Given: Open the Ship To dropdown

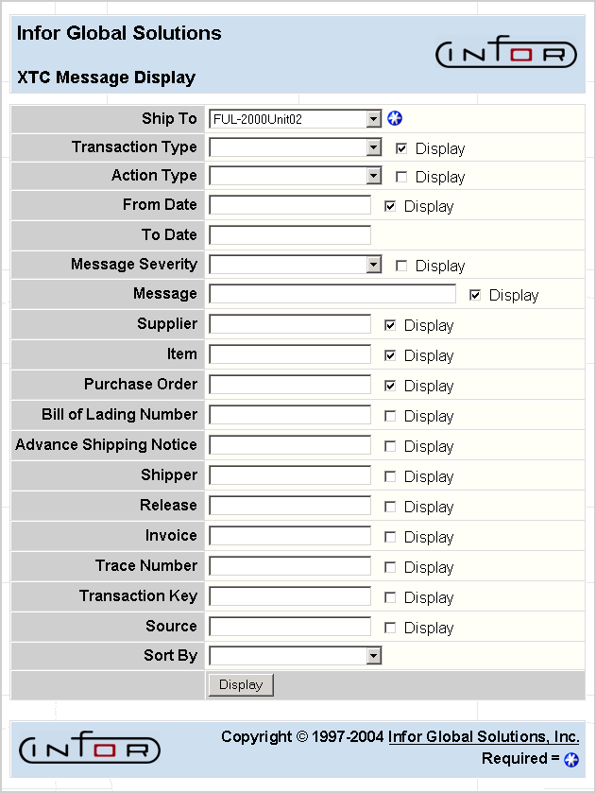Looking at the screenshot, I should tap(373, 118).
